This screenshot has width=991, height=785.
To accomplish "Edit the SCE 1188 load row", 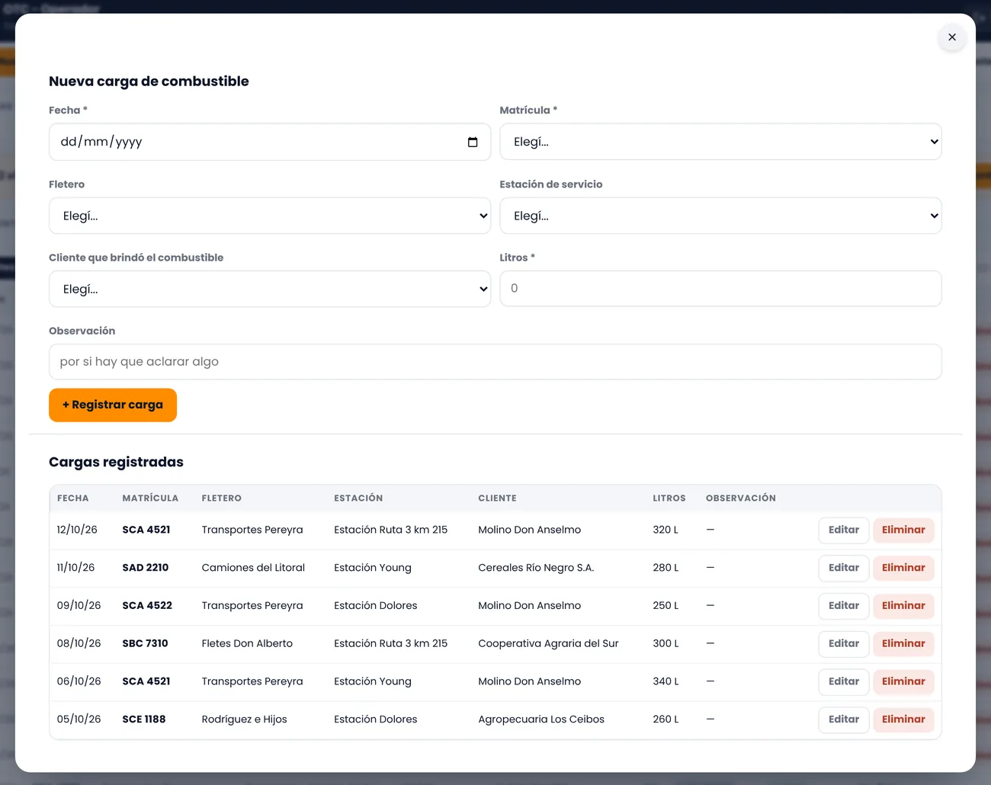I will (x=844, y=719).
